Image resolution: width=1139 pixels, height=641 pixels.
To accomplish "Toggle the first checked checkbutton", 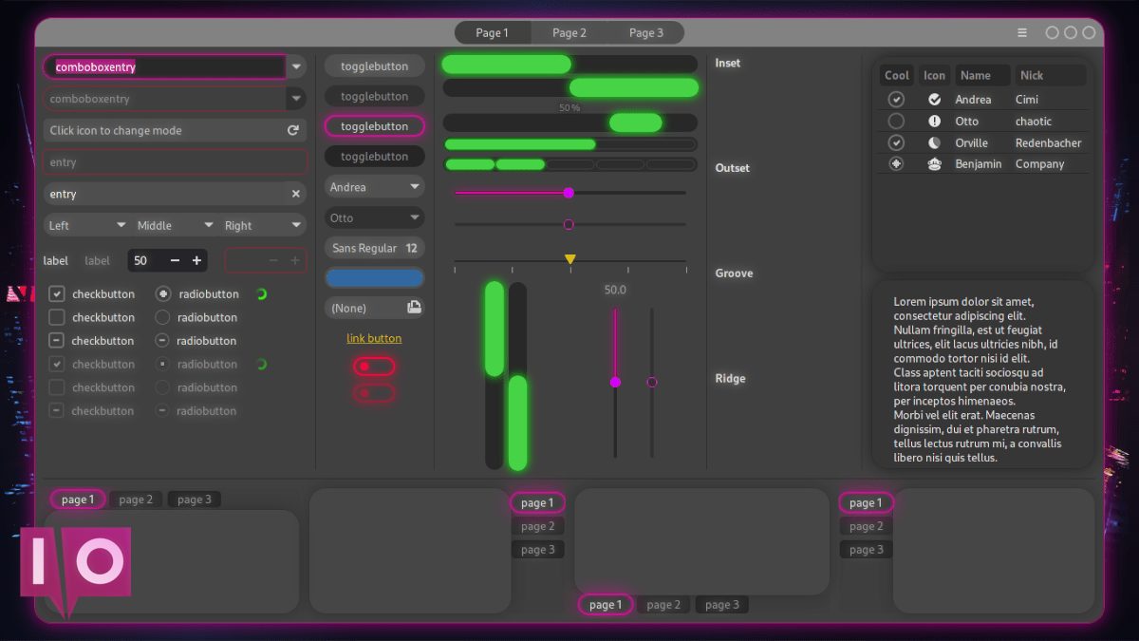I will coord(57,294).
